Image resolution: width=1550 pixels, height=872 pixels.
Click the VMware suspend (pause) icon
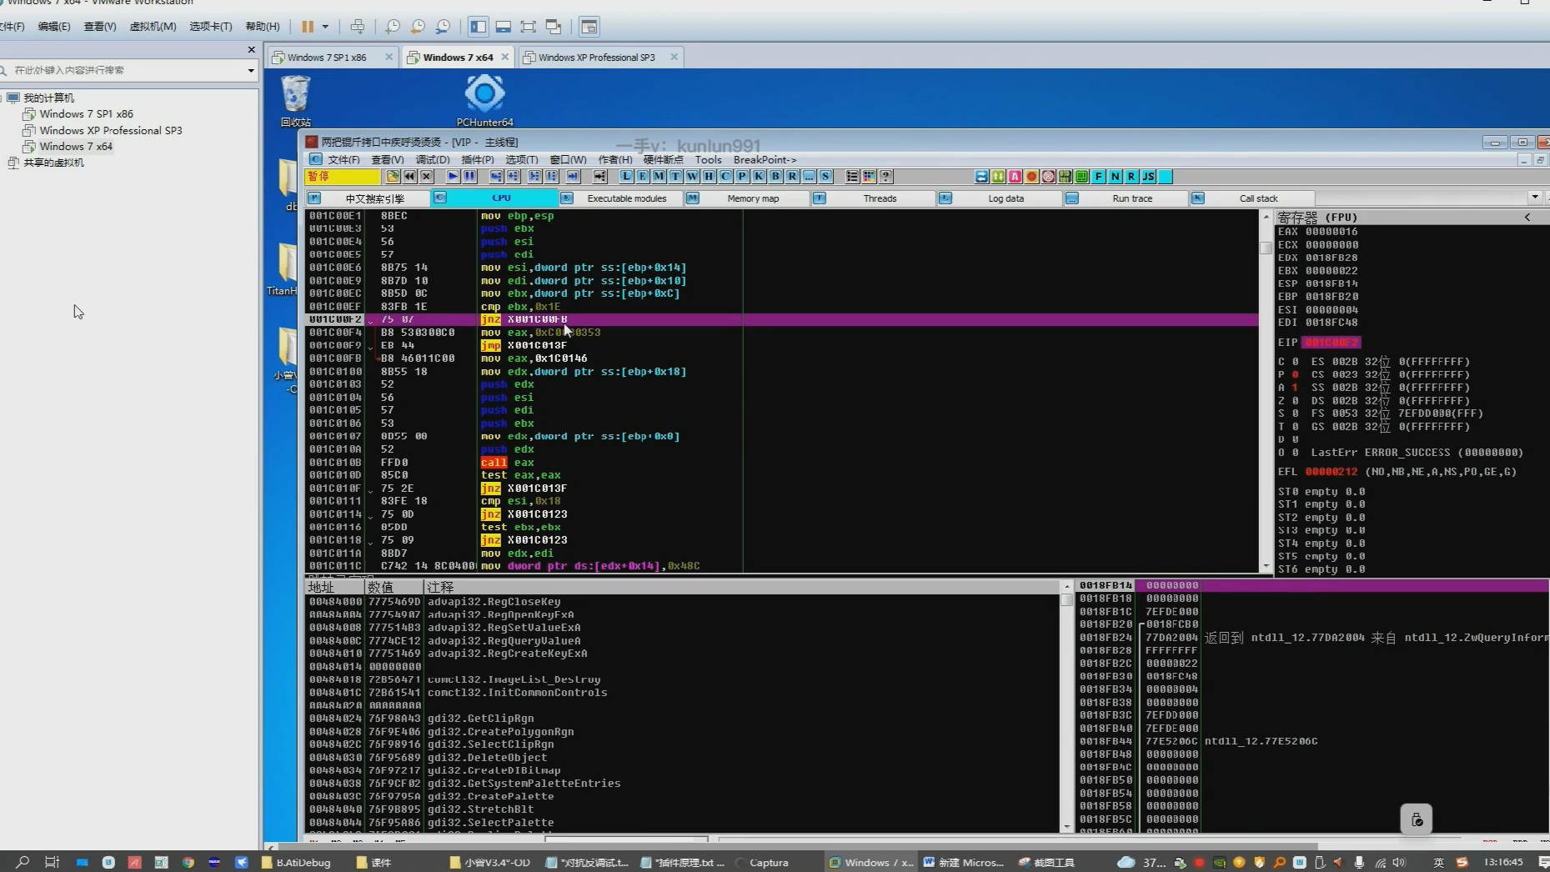point(308,27)
